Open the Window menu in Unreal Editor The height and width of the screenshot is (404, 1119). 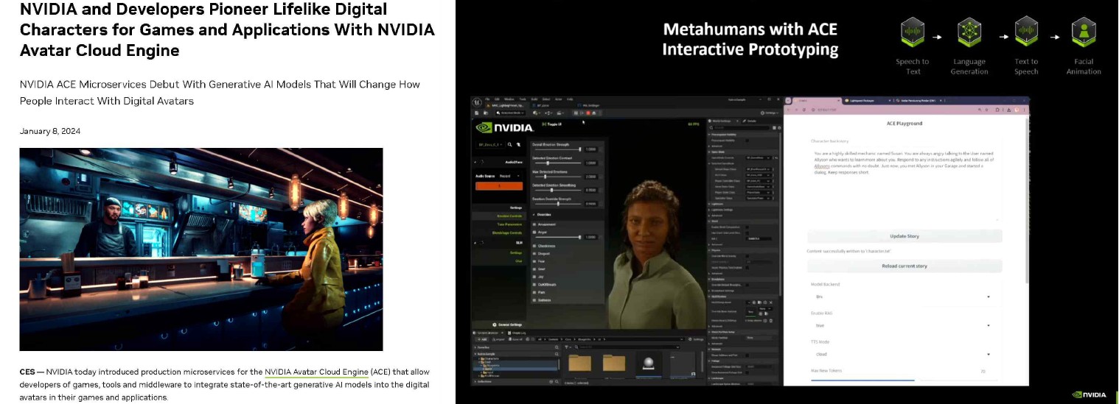click(511, 99)
